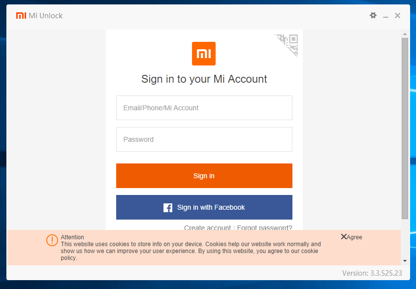Click the scrollbar down arrow
Image resolution: width=416 pixels, height=289 pixels.
pos(405,261)
